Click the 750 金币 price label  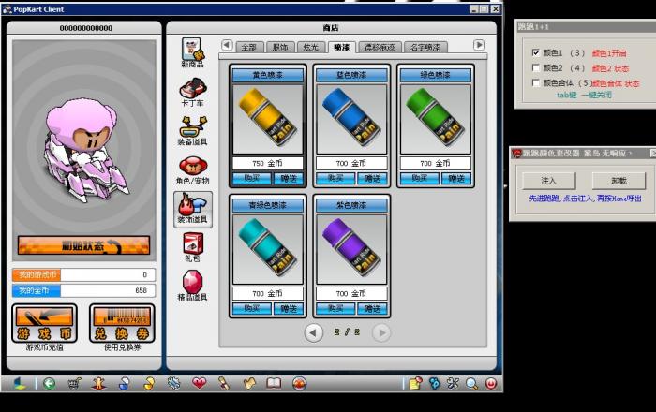pyautogui.click(x=268, y=163)
